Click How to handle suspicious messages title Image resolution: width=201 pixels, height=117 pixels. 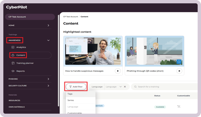(x=84, y=71)
